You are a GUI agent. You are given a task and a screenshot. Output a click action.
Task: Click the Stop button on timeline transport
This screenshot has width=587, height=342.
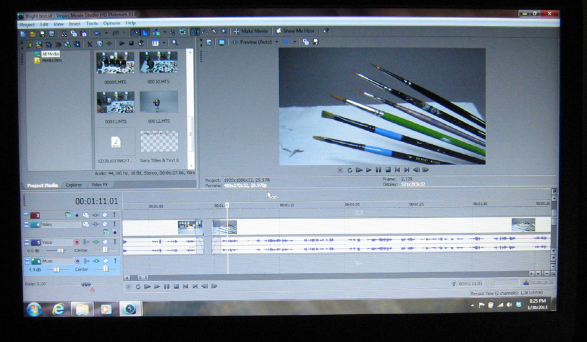176,286
